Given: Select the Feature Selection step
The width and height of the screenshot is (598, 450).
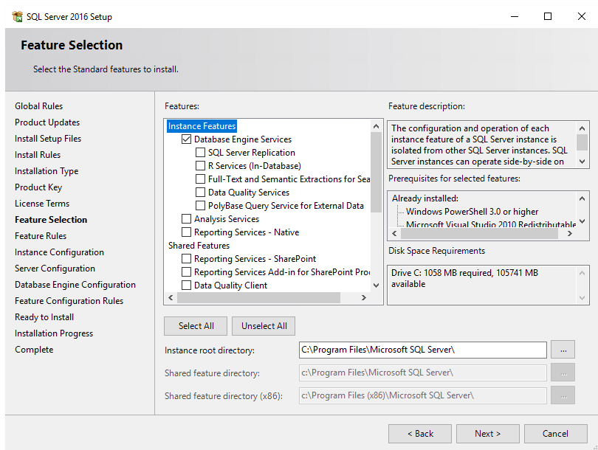Looking at the screenshot, I should (51, 220).
